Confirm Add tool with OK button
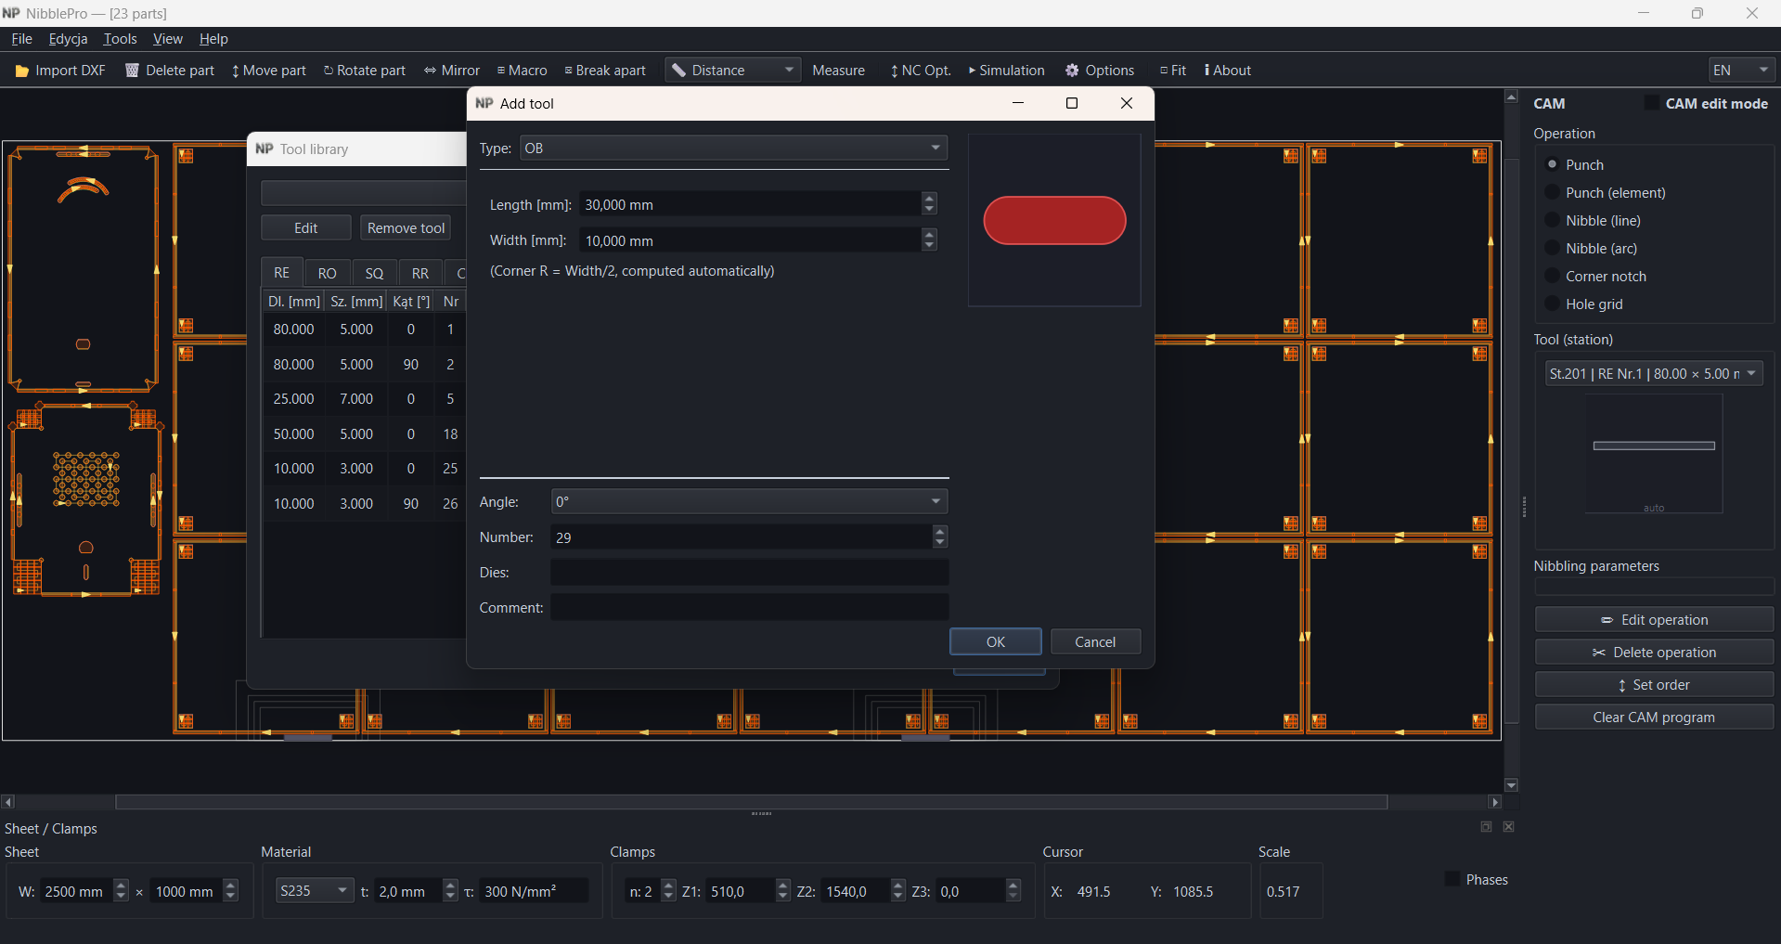1781x944 pixels. click(x=996, y=642)
